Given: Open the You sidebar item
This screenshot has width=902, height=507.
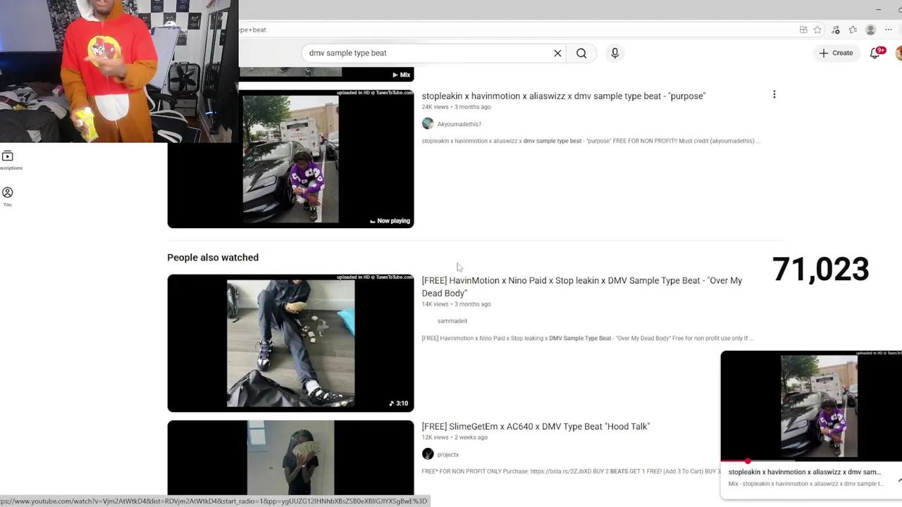Looking at the screenshot, I should point(8,197).
